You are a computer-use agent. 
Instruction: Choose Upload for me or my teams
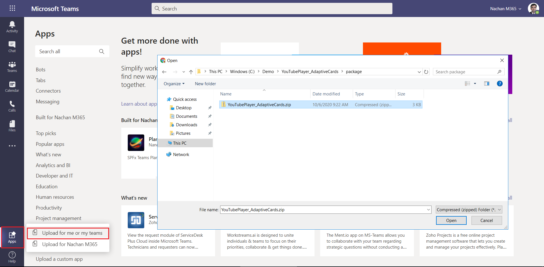click(x=72, y=233)
